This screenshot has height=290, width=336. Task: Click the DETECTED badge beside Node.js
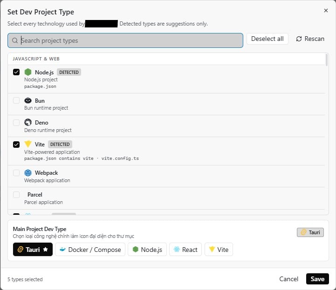pyautogui.click(x=69, y=72)
